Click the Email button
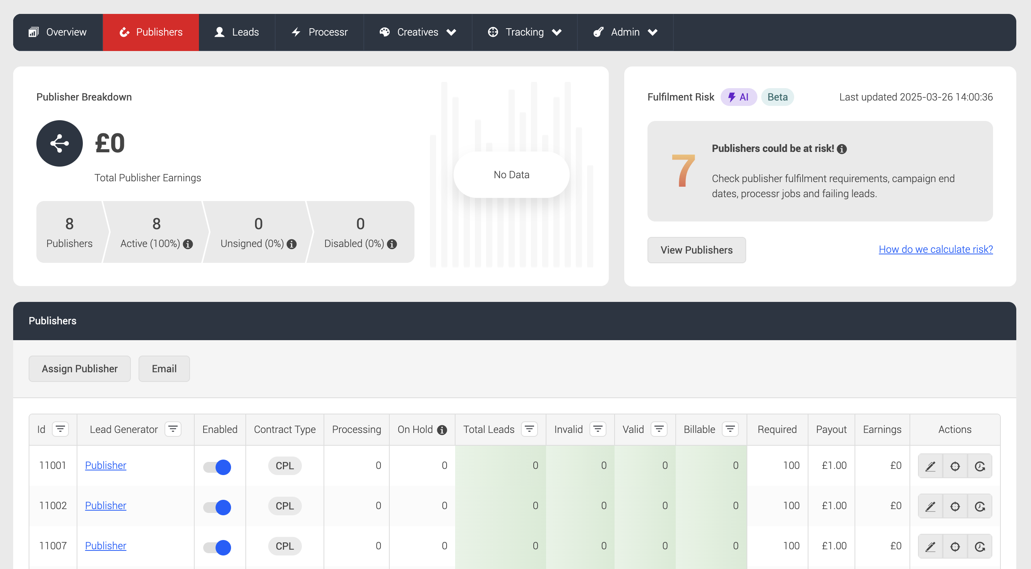This screenshot has height=569, width=1031. tap(164, 368)
